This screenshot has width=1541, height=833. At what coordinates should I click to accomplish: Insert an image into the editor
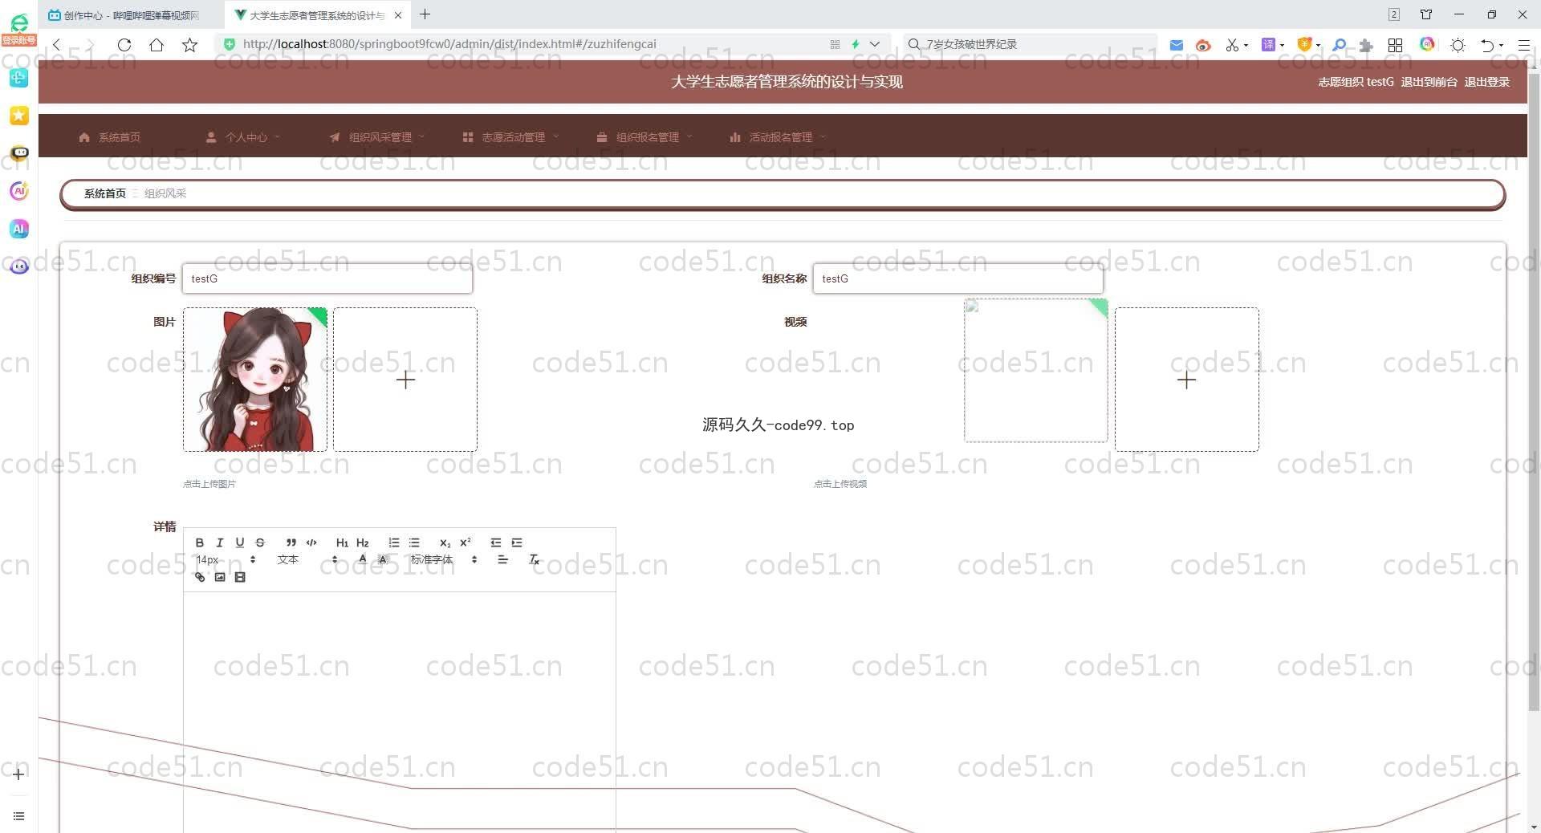click(220, 577)
